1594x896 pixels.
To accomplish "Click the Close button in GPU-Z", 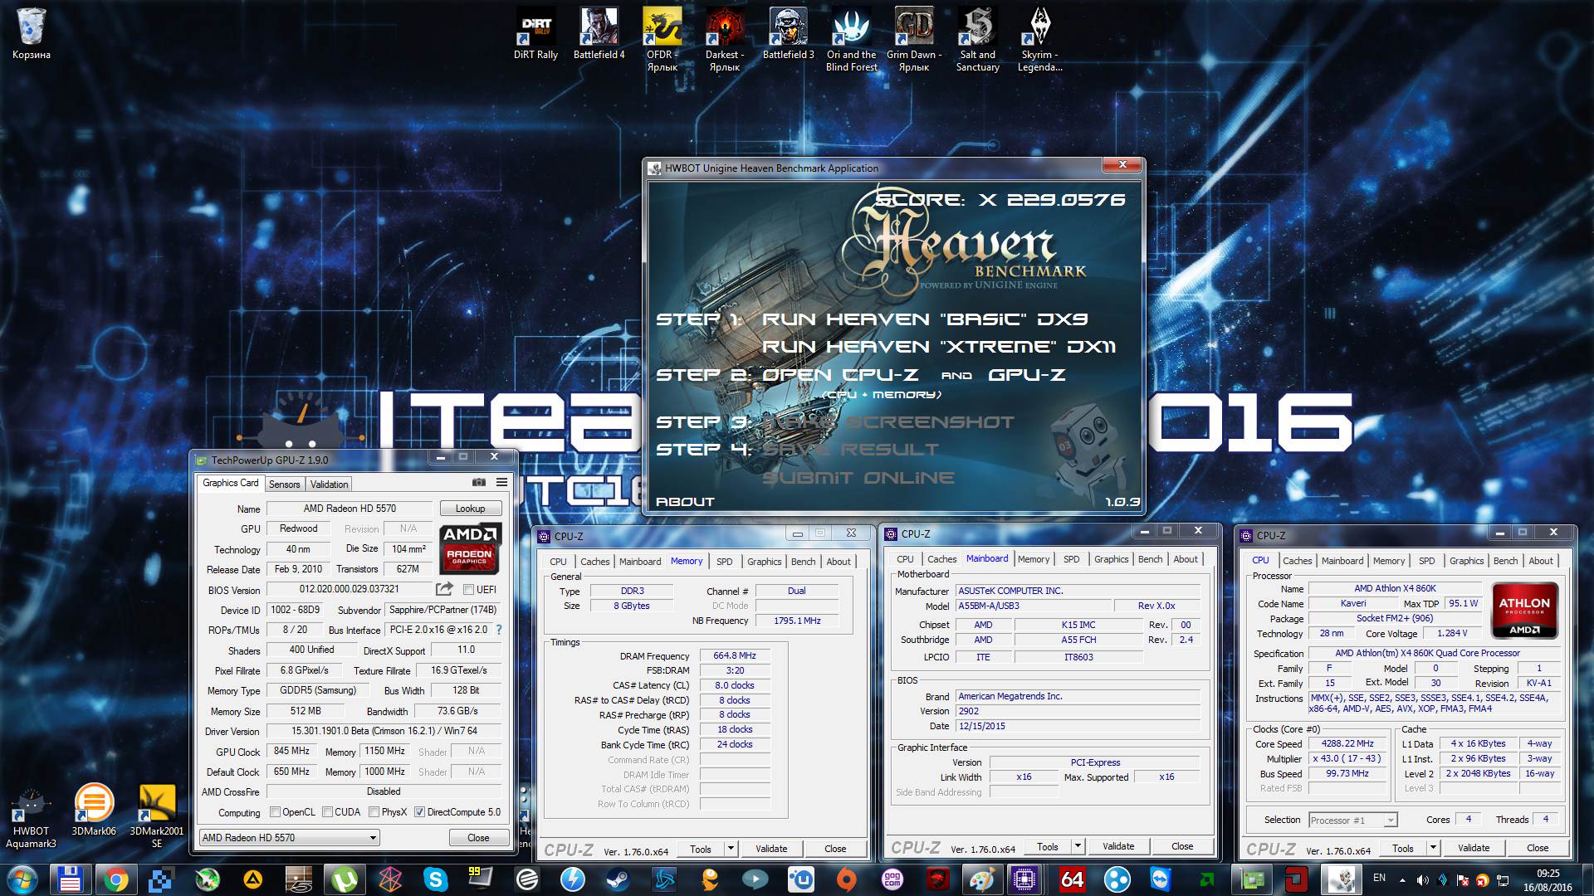I will [478, 838].
